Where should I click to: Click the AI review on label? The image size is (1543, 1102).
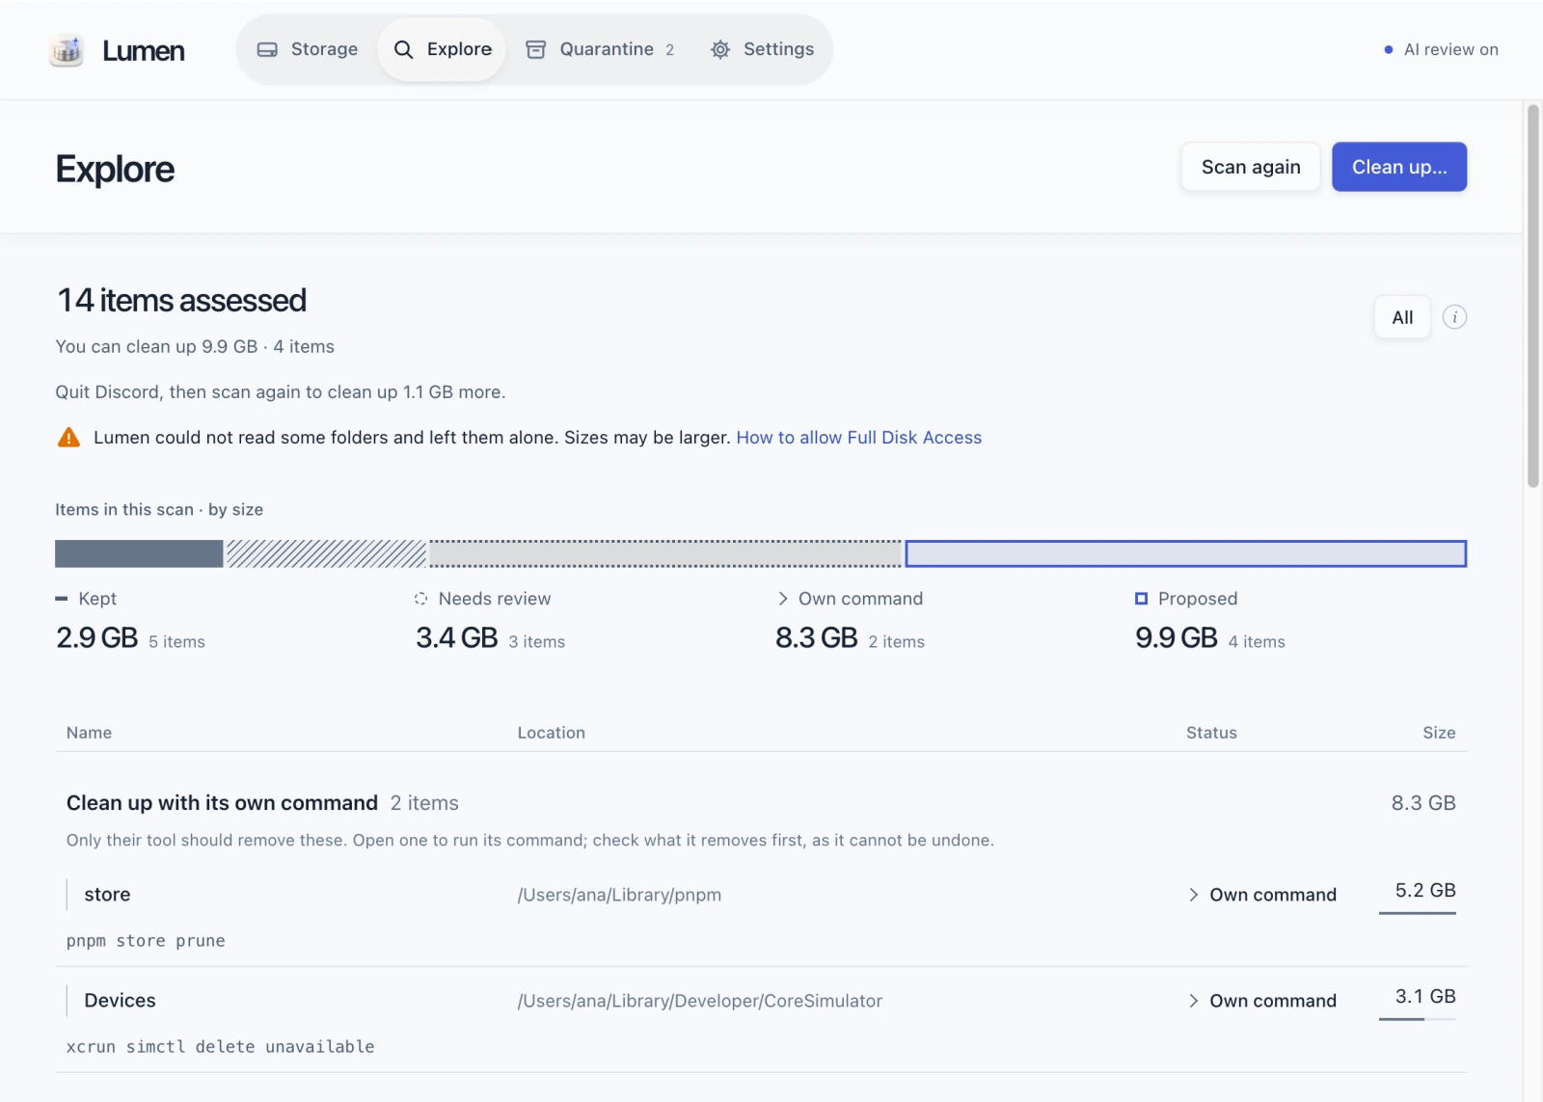click(1451, 49)
